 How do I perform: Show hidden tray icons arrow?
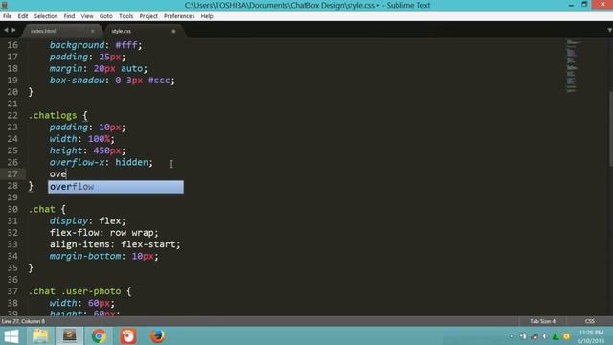tap(511, 336)
